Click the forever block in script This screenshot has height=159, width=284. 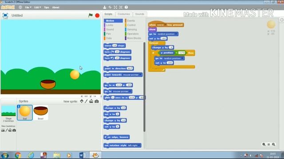[x=154, y=43]
